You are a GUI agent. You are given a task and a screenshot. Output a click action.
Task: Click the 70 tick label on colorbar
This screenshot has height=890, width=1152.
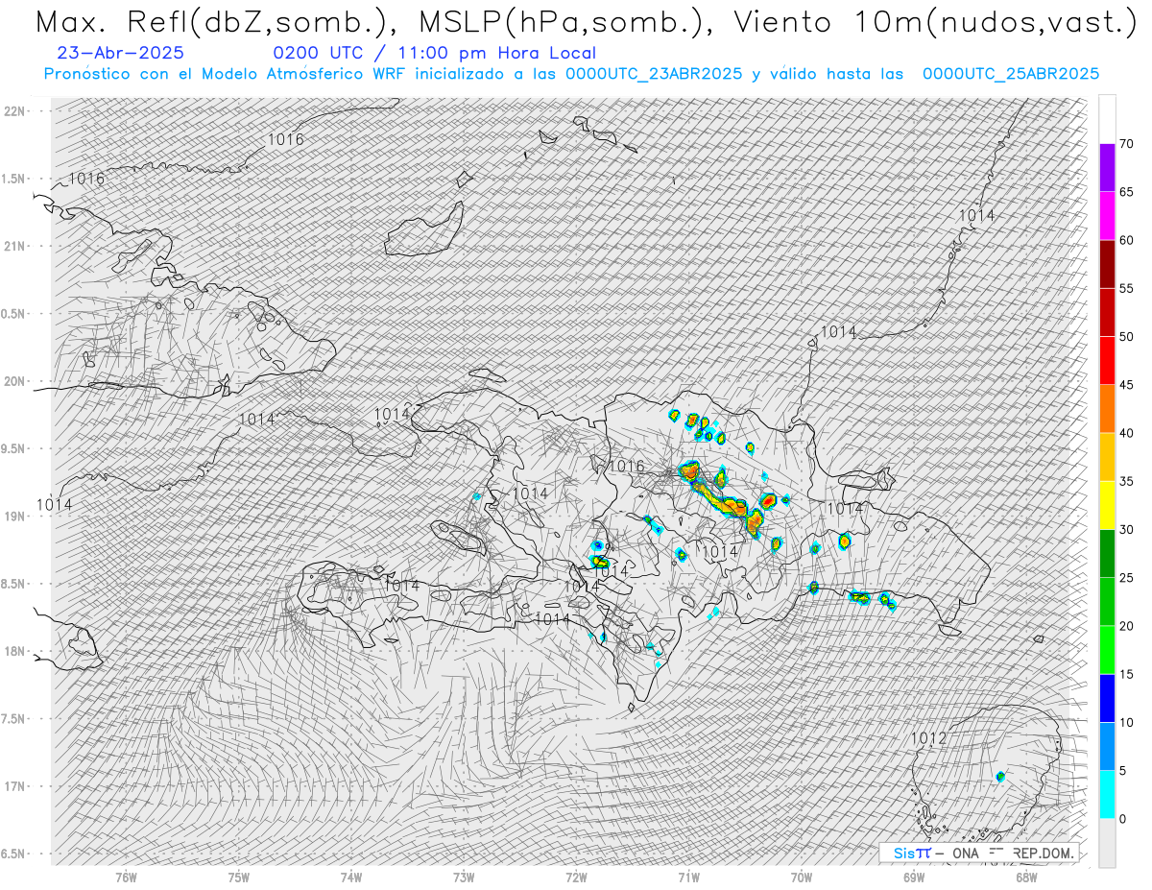[x=1126, y=144]
